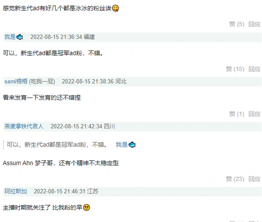Click the fish emoji in username 我是
The height and width of the screenshot is (222, 262).
[x=19, y=37]
